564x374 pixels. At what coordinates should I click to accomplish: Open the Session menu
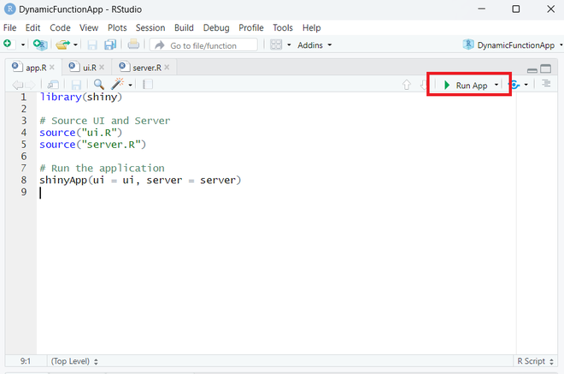tap(150, 27)
